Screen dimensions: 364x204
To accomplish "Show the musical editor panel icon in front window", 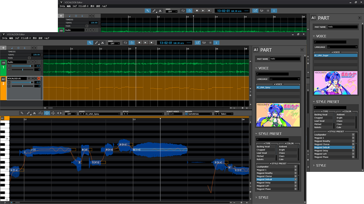I will point(198,42).
